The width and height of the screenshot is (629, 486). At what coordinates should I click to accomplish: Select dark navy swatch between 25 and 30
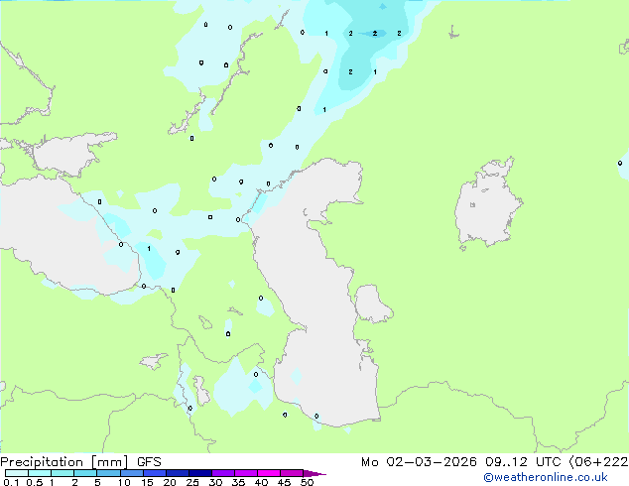(200, 473)
